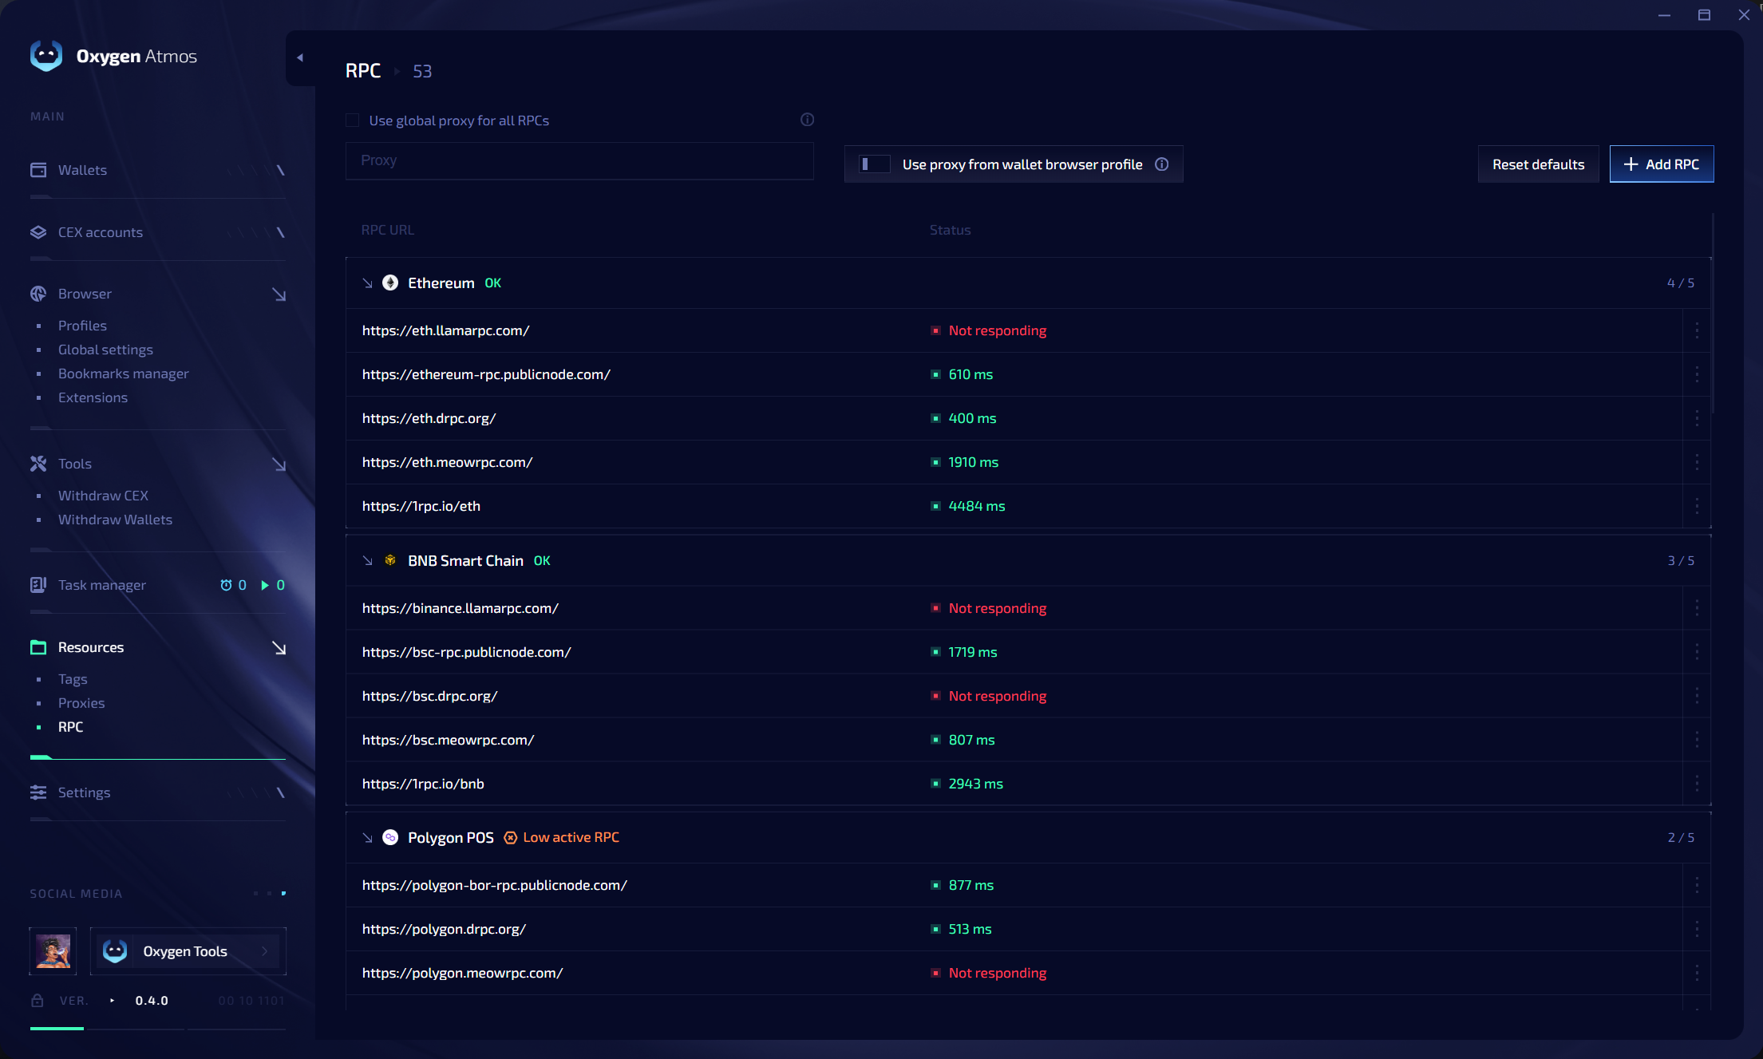
Task: Expand the Wallets section chevron
Action: (x=280, y=170)
